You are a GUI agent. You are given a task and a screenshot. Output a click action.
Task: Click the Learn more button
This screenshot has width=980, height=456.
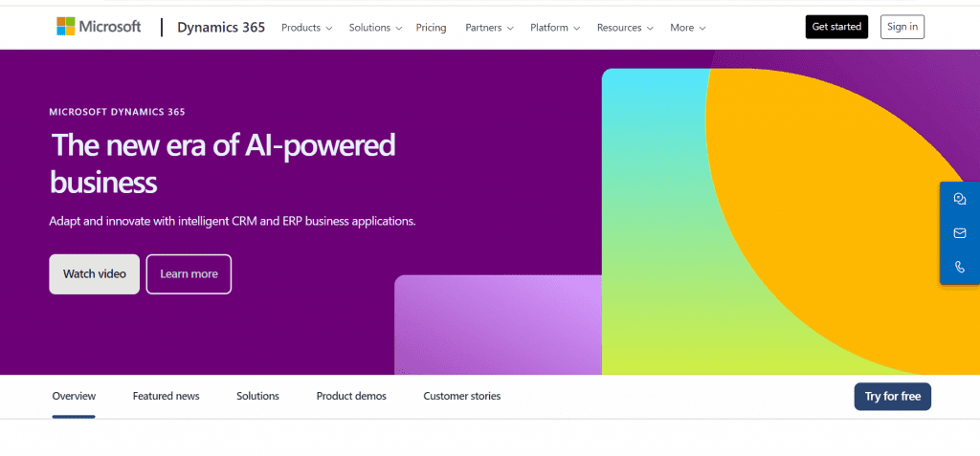pyautogui.click(x=189, y=274)
